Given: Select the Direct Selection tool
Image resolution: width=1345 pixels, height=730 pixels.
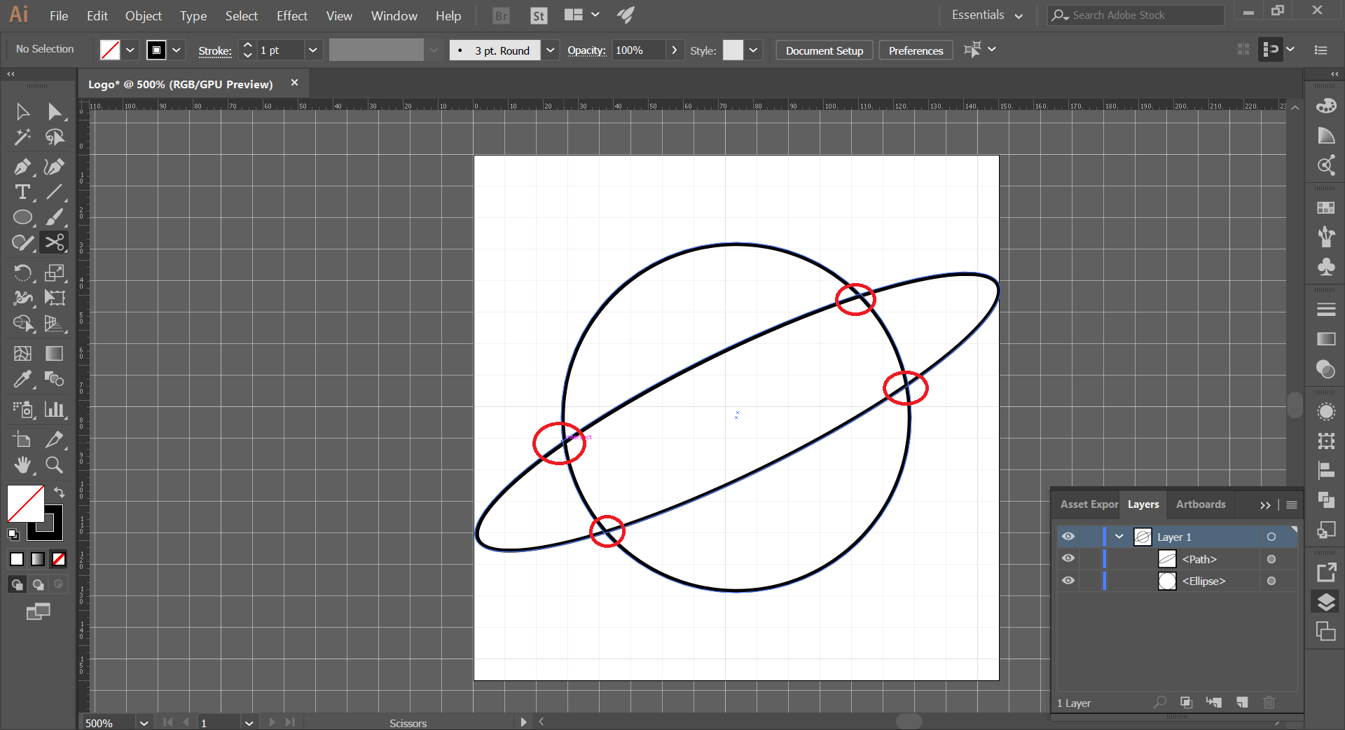Looking at the screenshot, I should pyautogui.click(x=54, y=111).
